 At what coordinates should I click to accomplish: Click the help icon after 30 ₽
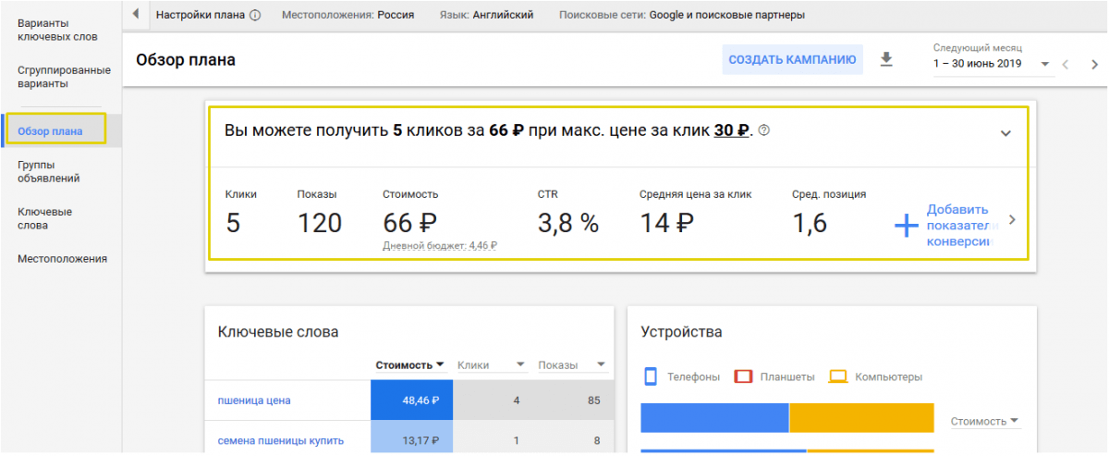coord(763,130)
